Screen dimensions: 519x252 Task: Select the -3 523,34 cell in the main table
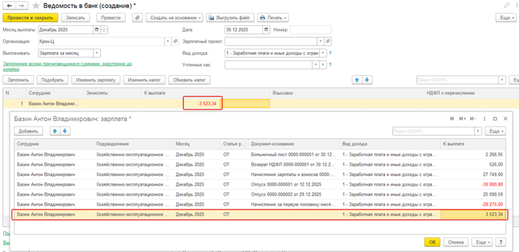[x=202, y=103]
